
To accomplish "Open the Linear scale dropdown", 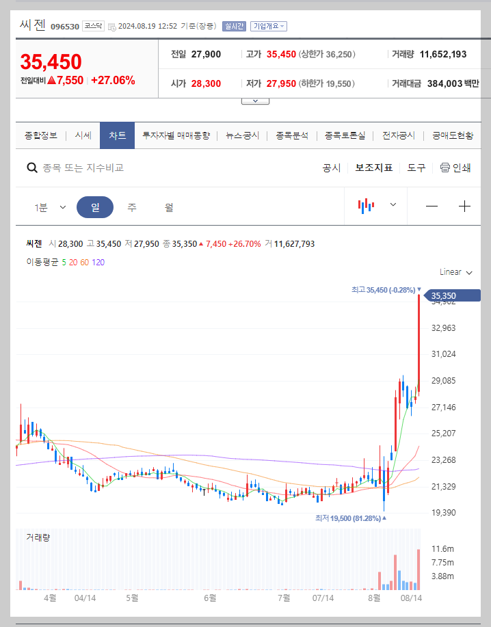I will [453, 271].
